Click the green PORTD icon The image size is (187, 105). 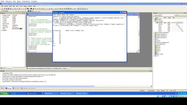point(156,51)
